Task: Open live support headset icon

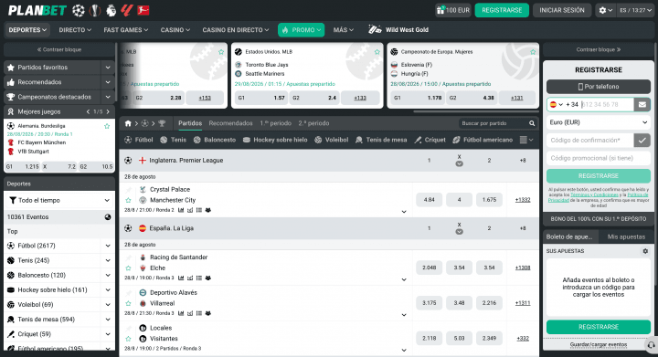Action: (651, 345)
